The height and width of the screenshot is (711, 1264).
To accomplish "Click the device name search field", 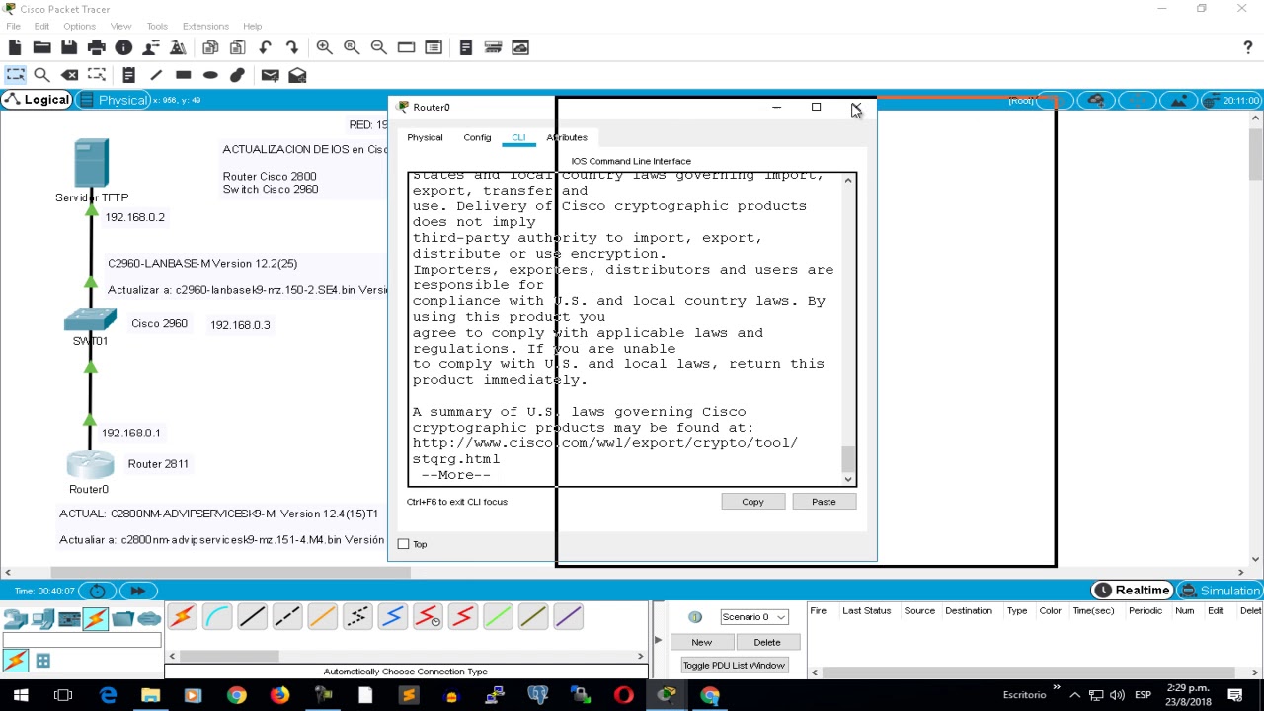I will (x=81, y=640).
